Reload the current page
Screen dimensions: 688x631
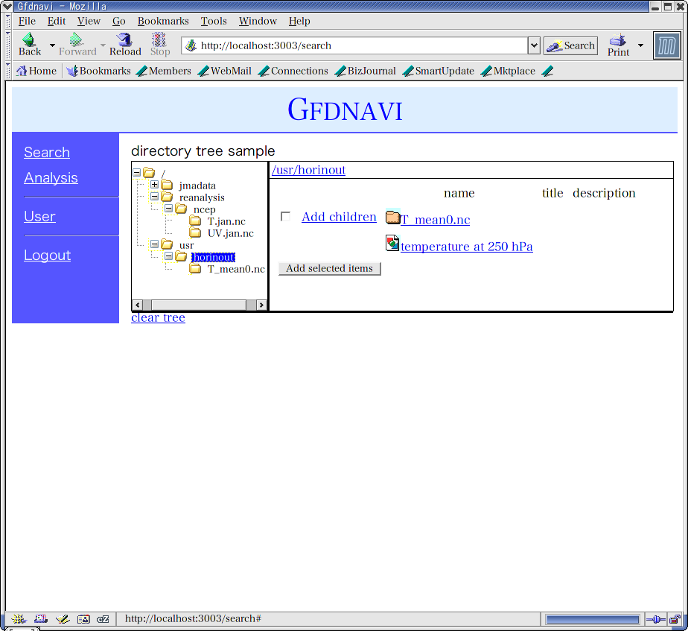click(125, 45)
